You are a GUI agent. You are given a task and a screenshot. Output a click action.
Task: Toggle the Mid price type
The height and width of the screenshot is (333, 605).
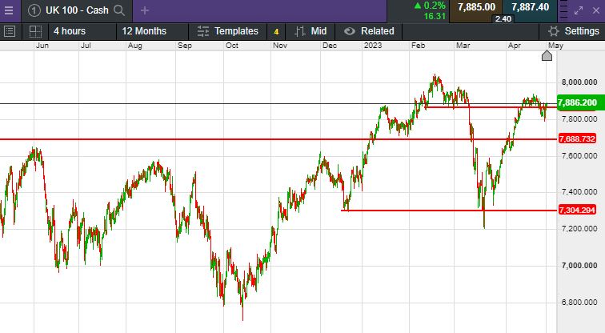(311, 31)
